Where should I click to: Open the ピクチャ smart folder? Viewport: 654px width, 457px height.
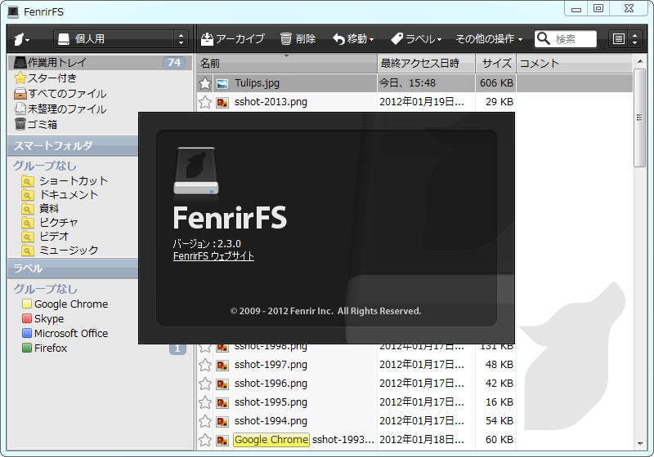pos(50,222)
